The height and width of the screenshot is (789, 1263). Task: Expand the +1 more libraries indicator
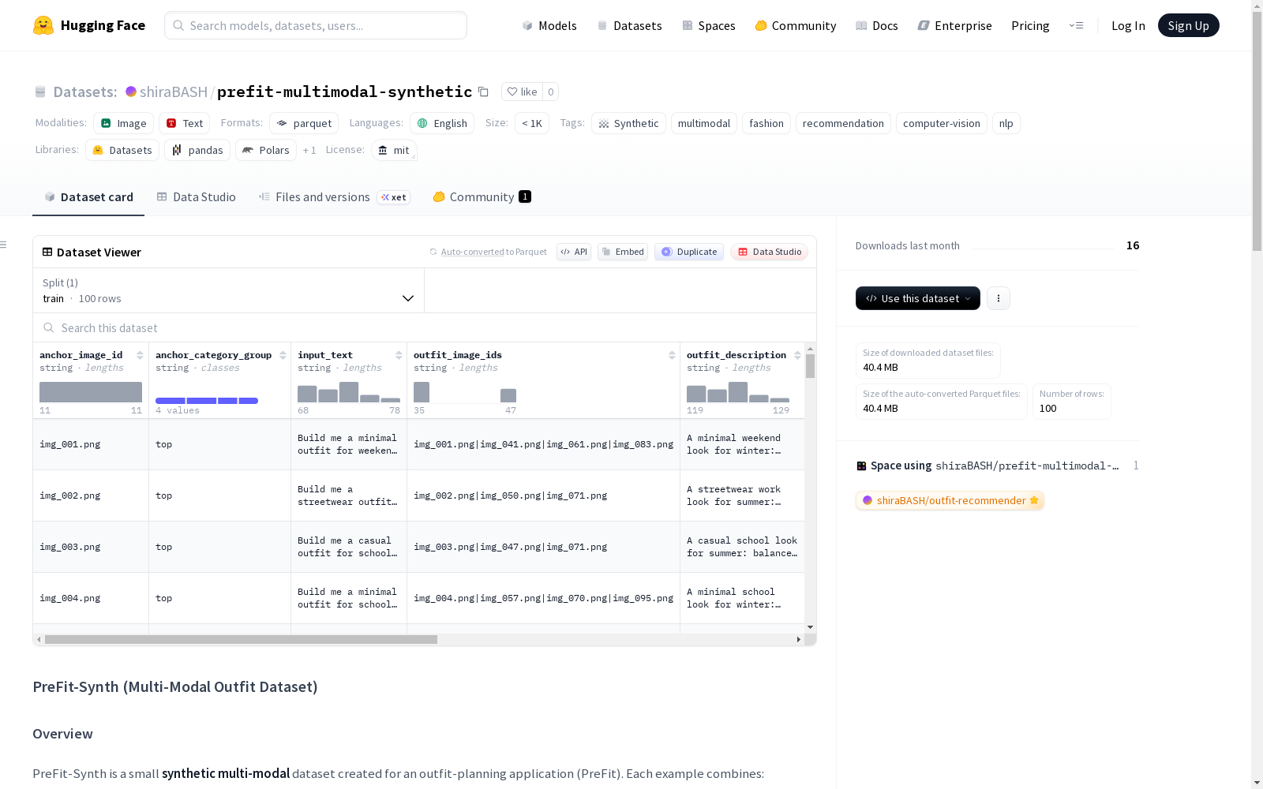(309, 150)
